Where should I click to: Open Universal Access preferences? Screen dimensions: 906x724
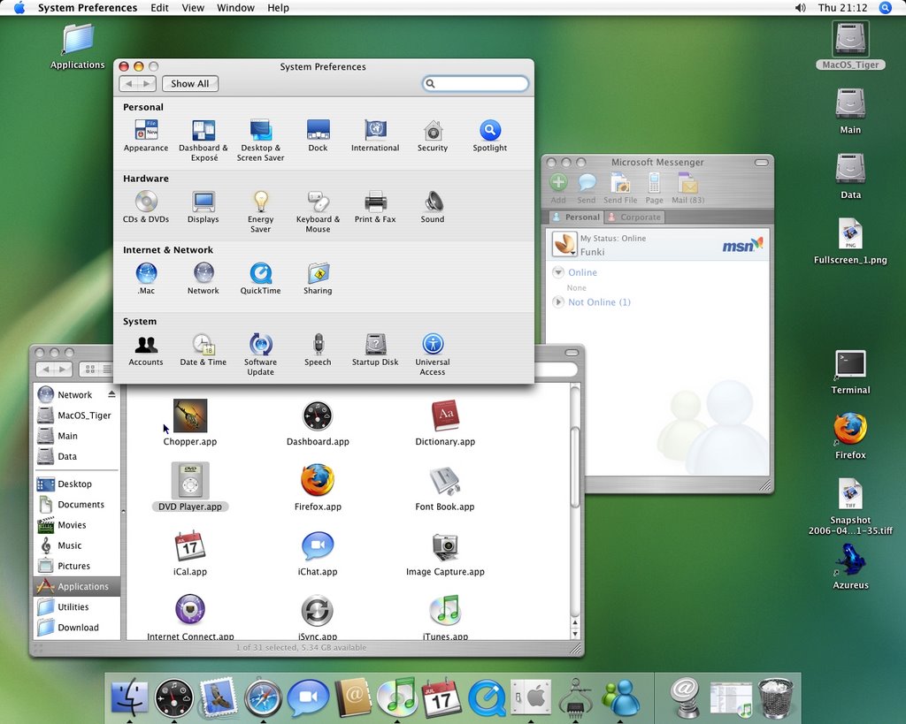point(433,354)
